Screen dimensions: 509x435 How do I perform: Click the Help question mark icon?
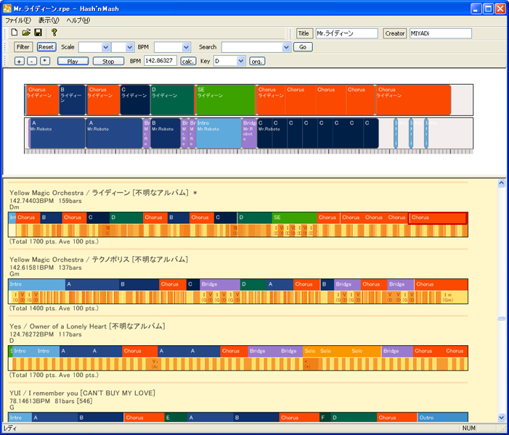click(x=54, y=33)
